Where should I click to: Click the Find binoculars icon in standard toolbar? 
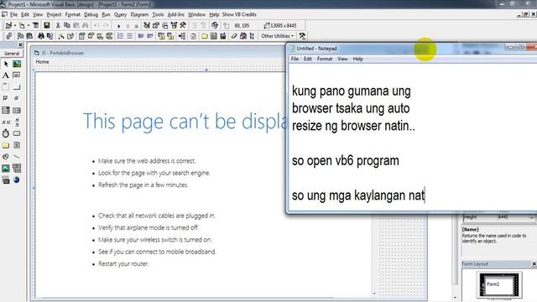pos(86,25)
